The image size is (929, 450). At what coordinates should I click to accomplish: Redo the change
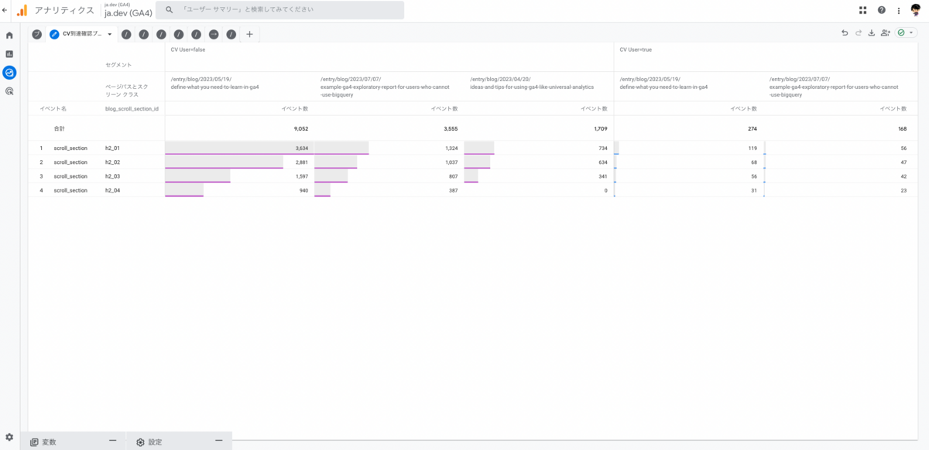tap(859, 33)
